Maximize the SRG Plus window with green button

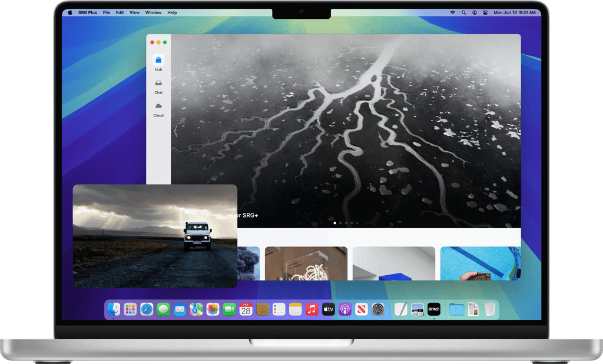coord(165,42)
